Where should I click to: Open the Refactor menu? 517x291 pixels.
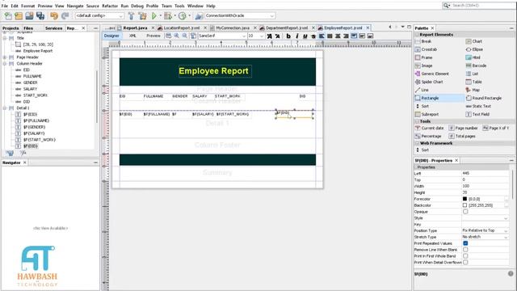click(x=110, y=6)
